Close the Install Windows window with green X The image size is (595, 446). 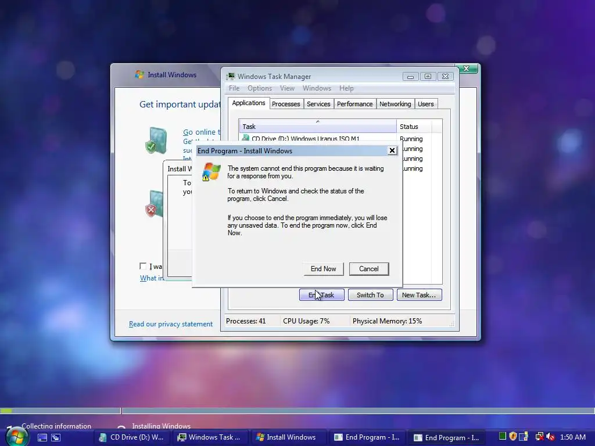click(x=467, y=69)
